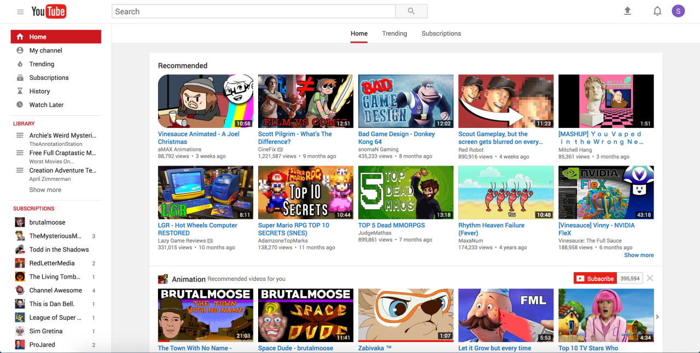Image resolution: width=700 pixels, height=353 pixels.
Task: Click the playlist icon beside Creation Adventure
Action: [20, 170]
